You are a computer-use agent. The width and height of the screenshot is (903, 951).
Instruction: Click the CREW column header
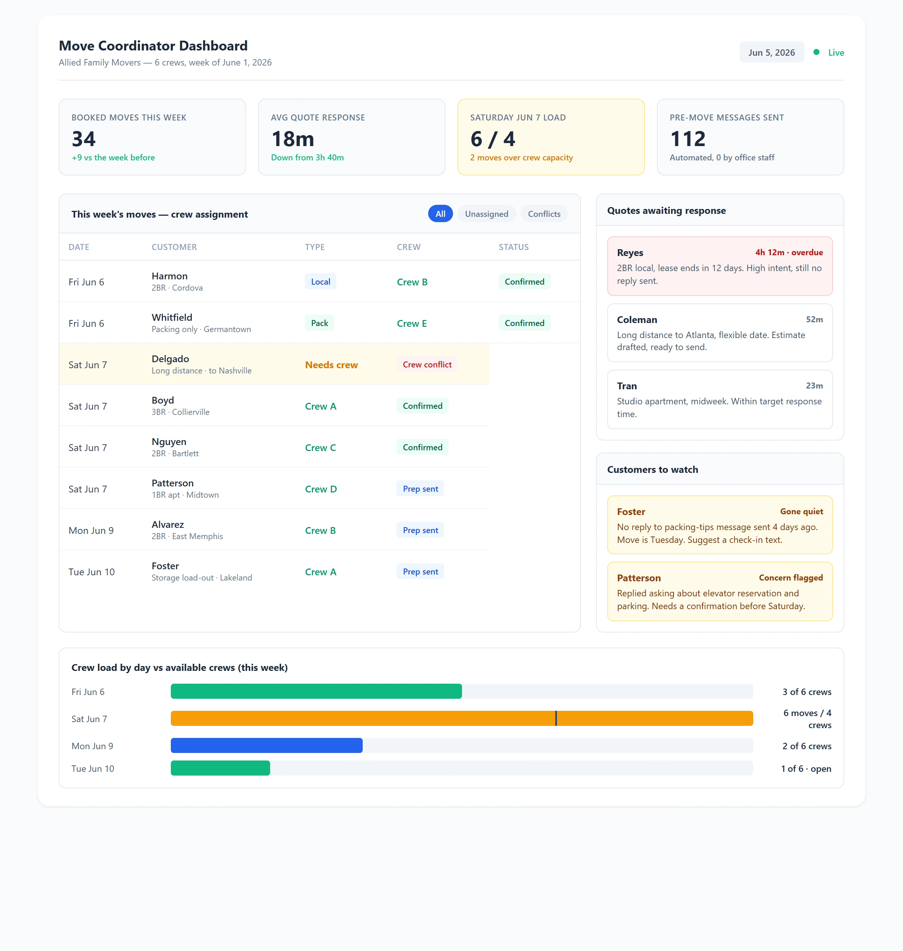(408, 247)
